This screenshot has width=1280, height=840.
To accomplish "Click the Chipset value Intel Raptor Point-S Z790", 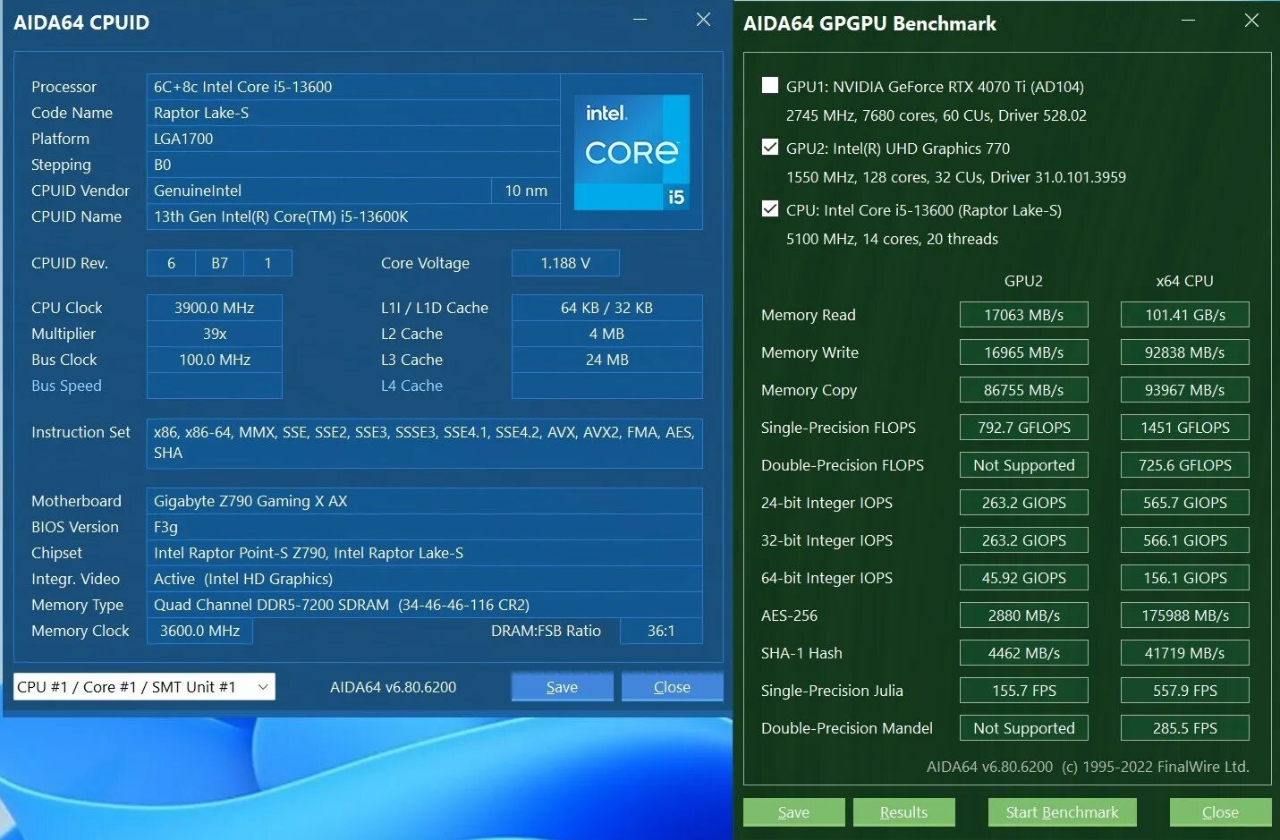I will (x=424, y=553).
